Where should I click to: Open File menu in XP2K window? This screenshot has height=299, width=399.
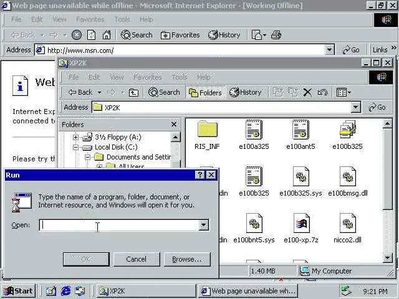point(74,77)
